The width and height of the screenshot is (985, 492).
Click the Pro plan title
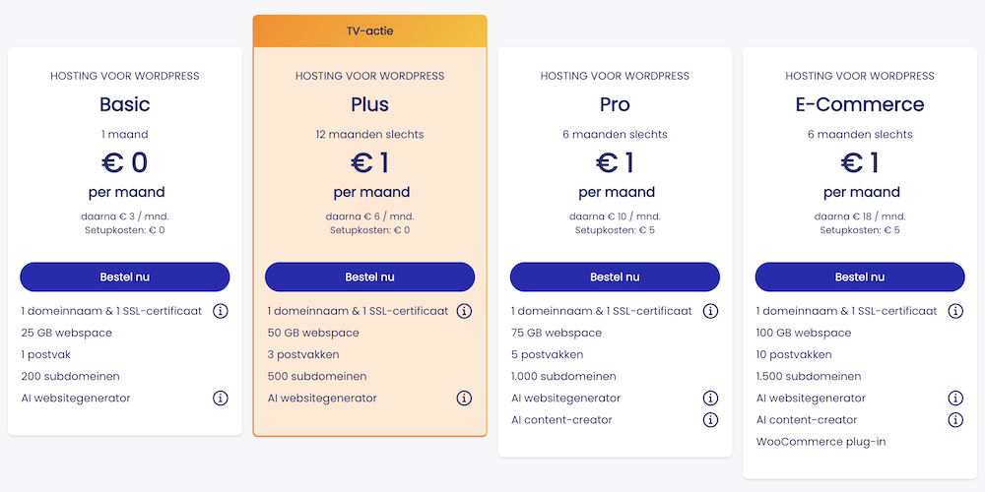[615, 104]
